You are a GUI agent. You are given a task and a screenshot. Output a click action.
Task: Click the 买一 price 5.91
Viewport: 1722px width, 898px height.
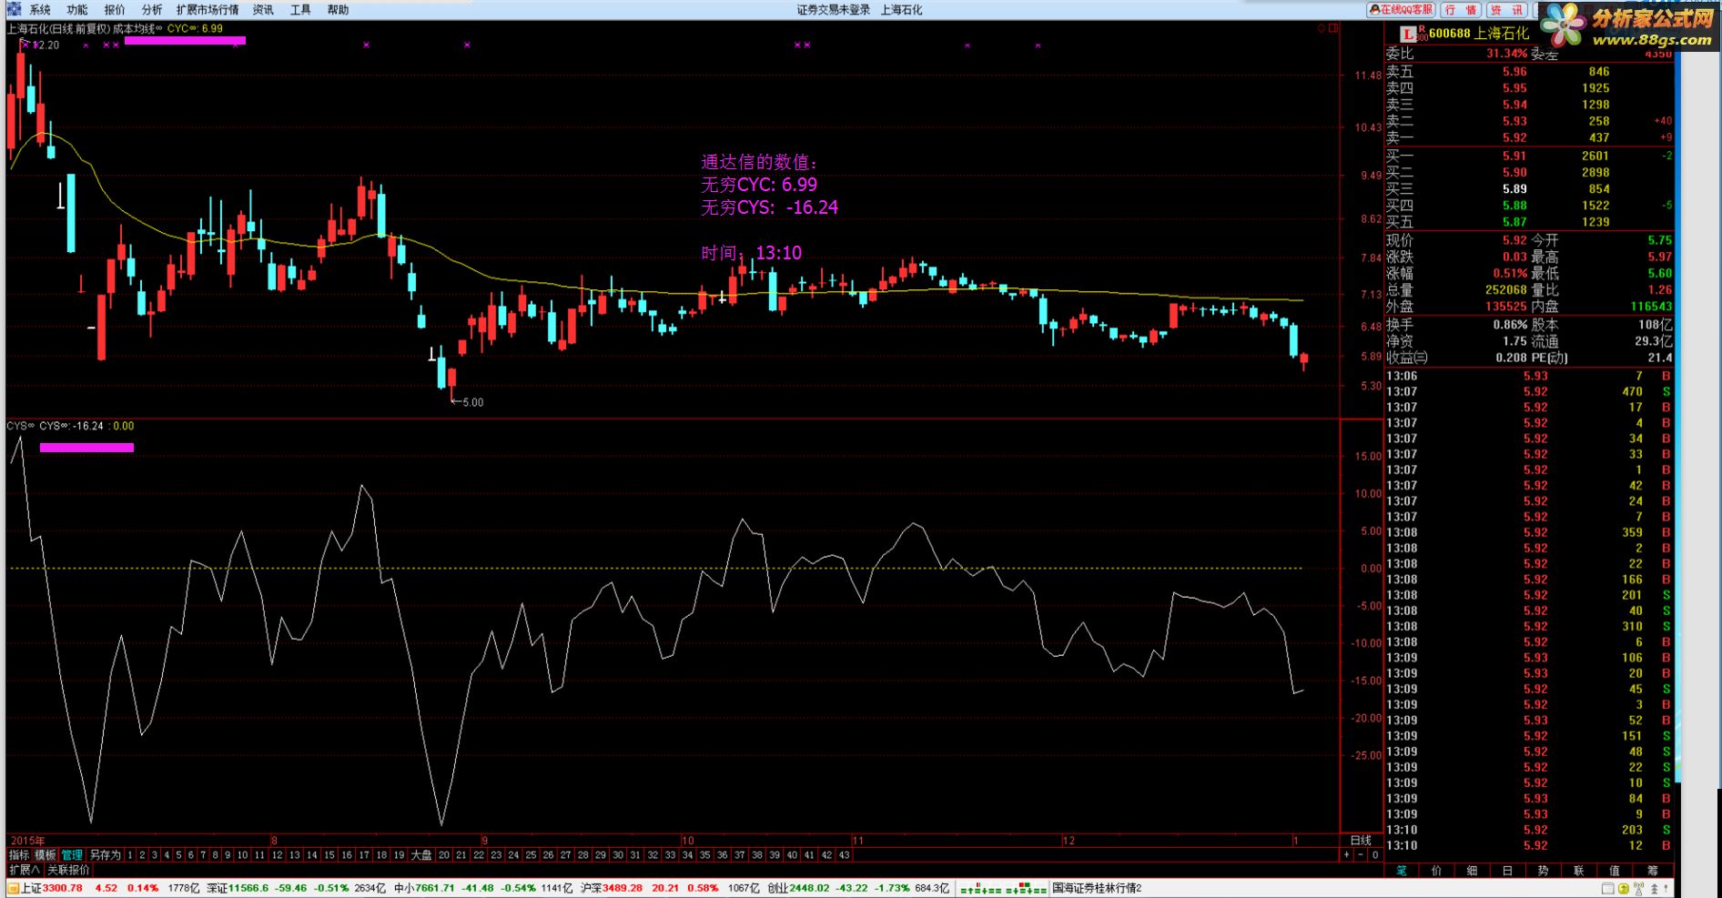tap(1514, 156)
